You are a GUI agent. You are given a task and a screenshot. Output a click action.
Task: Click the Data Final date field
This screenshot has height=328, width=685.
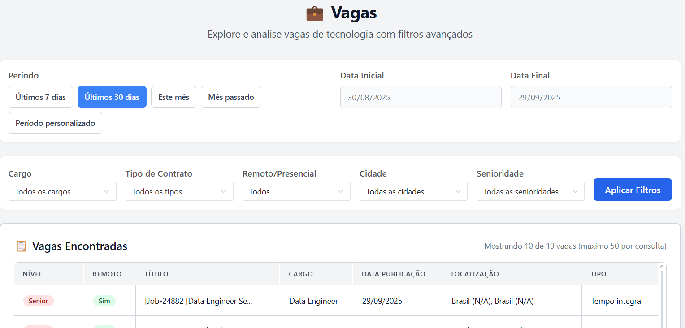coord(591,97)
